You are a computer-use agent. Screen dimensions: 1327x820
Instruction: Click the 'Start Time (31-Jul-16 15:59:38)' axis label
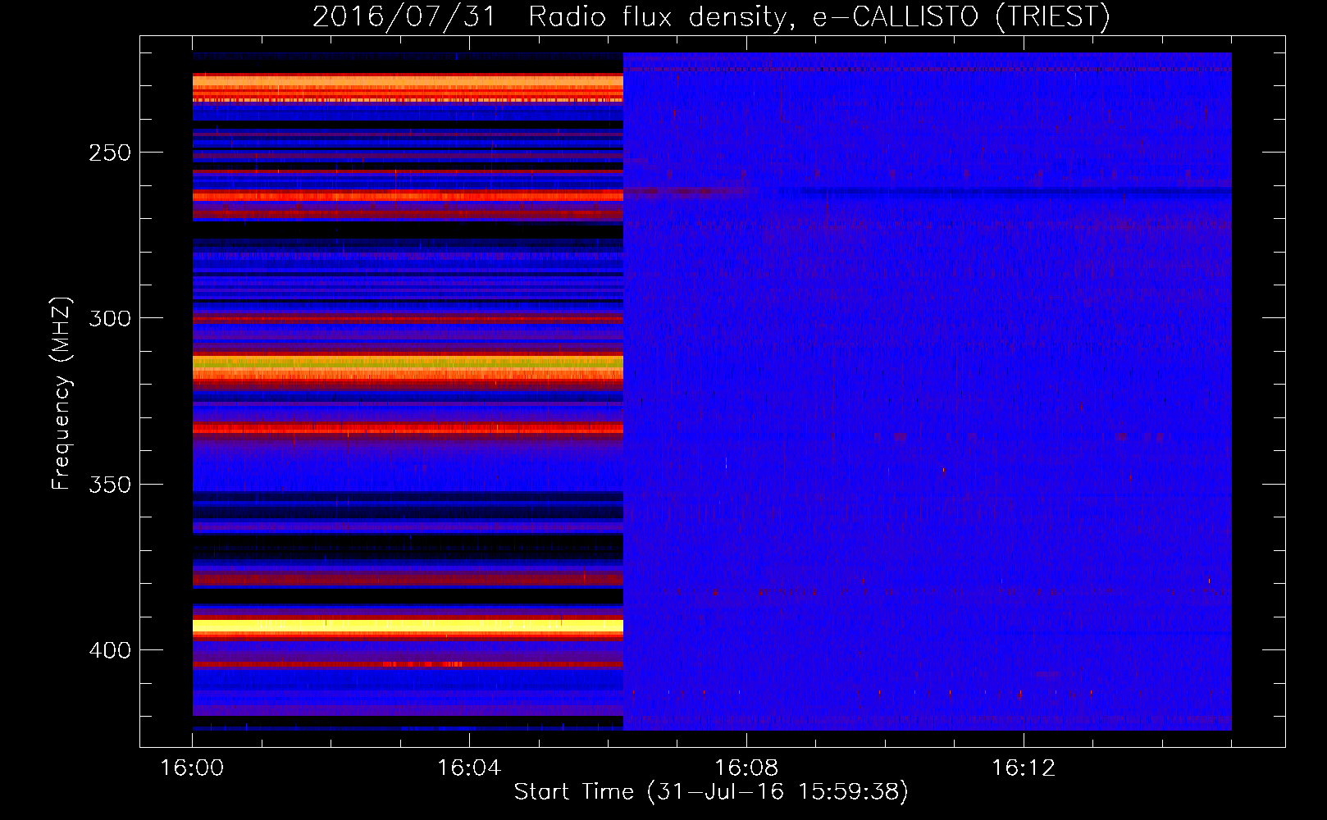pos(711,792)
